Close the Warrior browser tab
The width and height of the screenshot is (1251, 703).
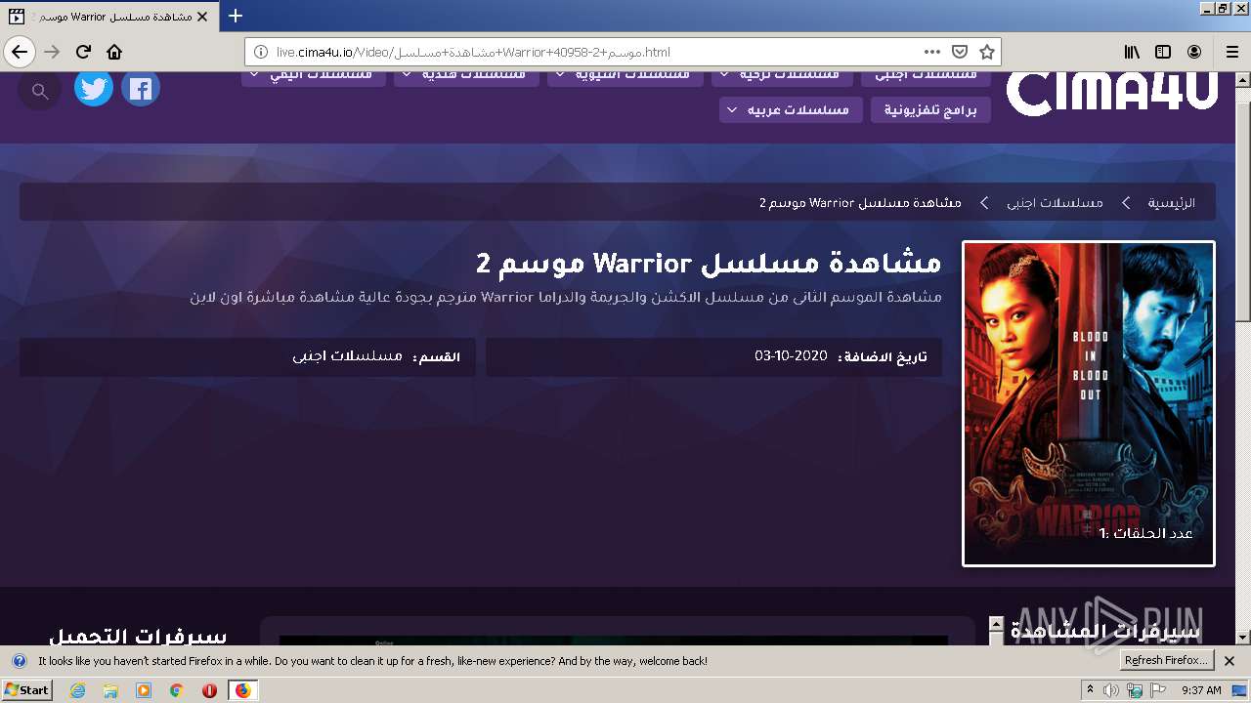tap(202, 17)
